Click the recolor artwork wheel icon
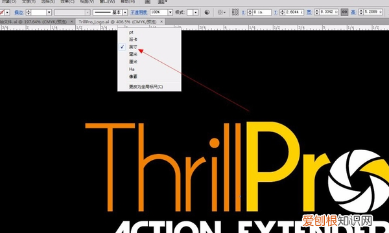 [207, 12]
